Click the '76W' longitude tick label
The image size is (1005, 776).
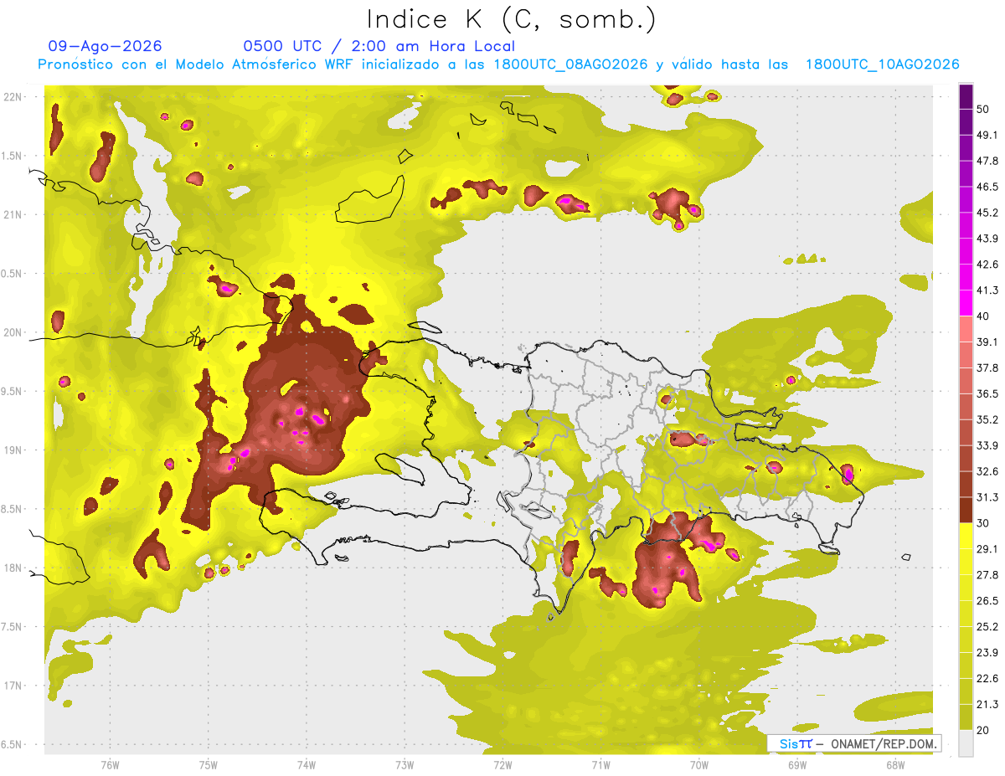click(x=110, y=764)
